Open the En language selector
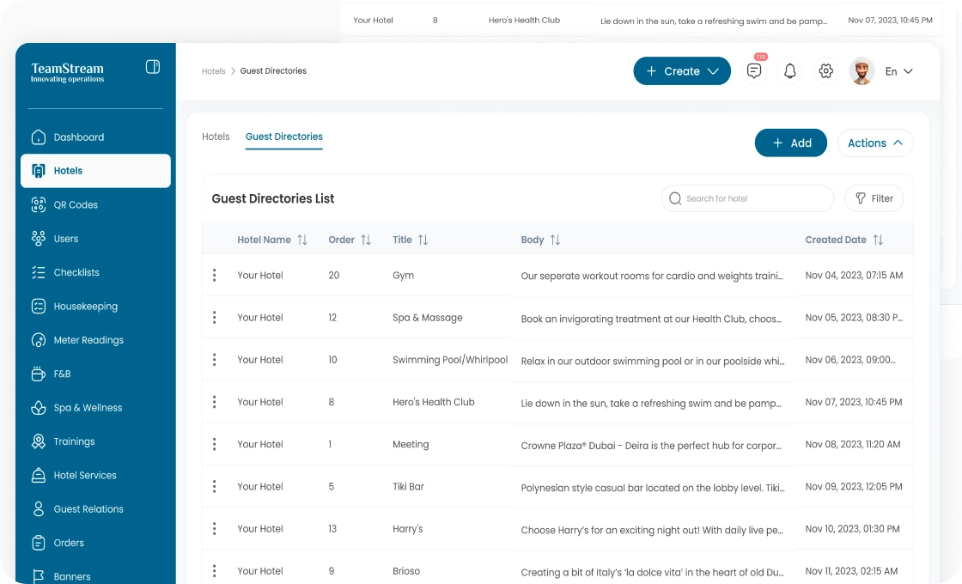The height and width of the screenshot is (584, 962). pos(898,71)
